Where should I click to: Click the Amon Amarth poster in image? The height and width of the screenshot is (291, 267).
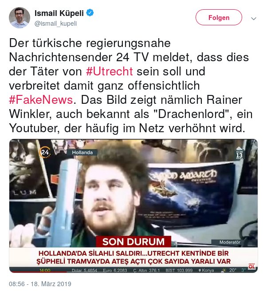tap(190, 194)
